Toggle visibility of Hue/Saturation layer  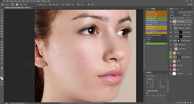(171, 21)
